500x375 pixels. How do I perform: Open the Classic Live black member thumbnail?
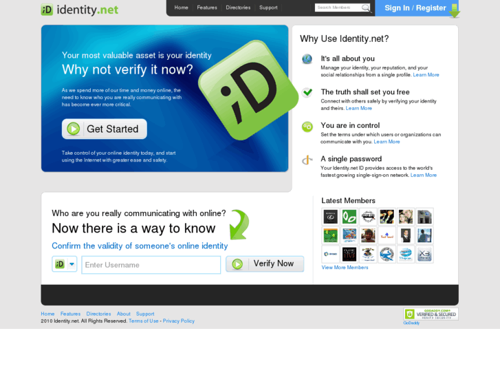[349, 255]
